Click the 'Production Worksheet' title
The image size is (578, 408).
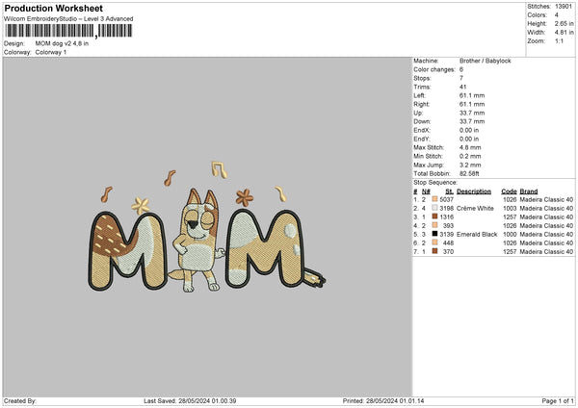click(53, 8)
